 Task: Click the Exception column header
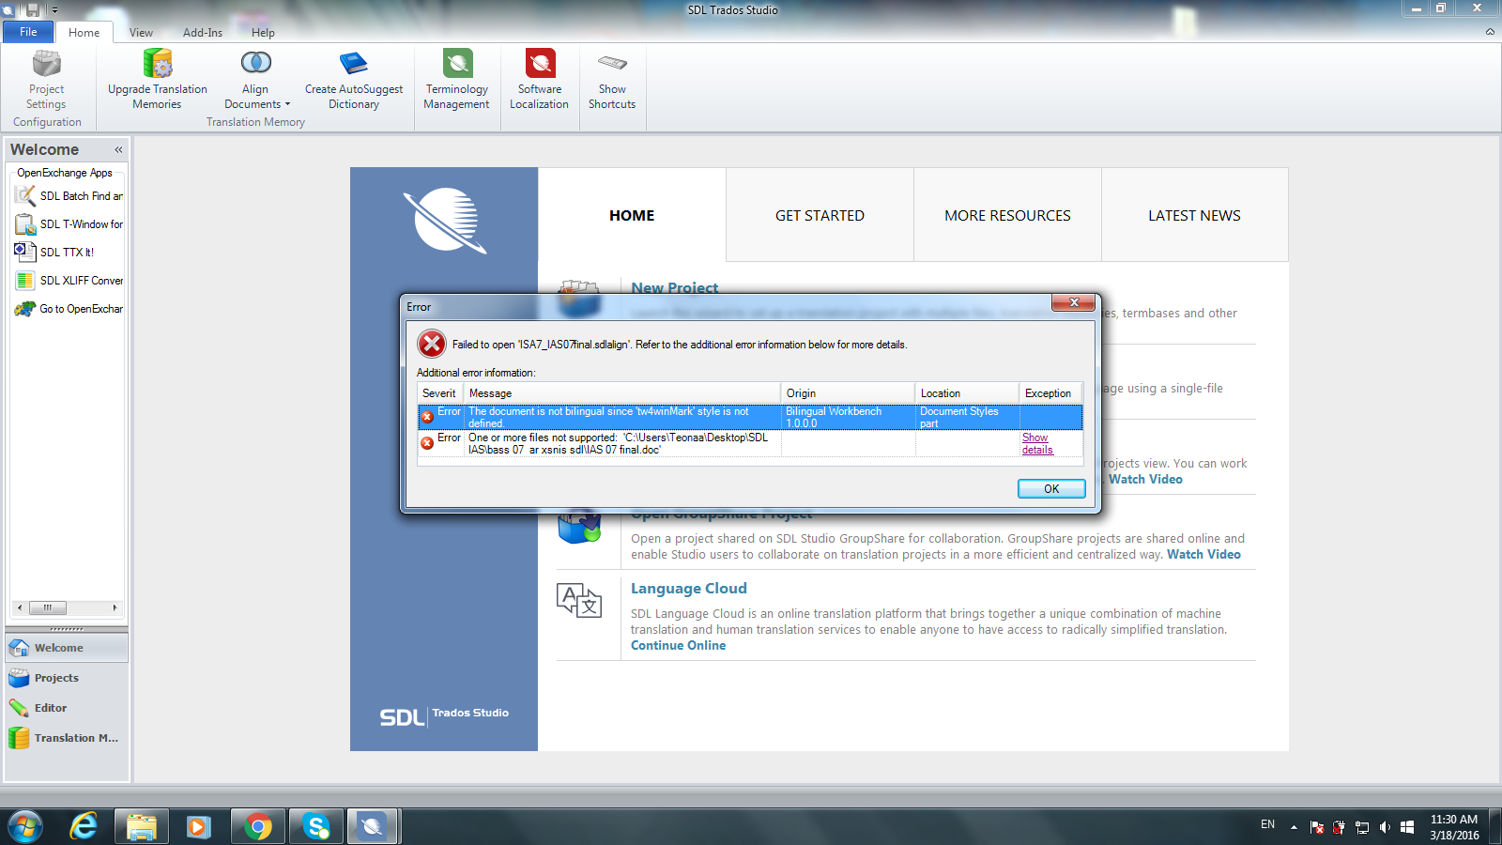pyautogui.click(x=1050, y=393)
